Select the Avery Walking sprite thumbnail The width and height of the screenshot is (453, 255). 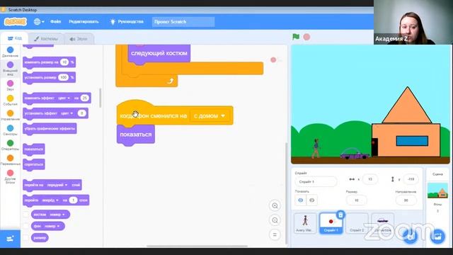[x=305, y=223]
